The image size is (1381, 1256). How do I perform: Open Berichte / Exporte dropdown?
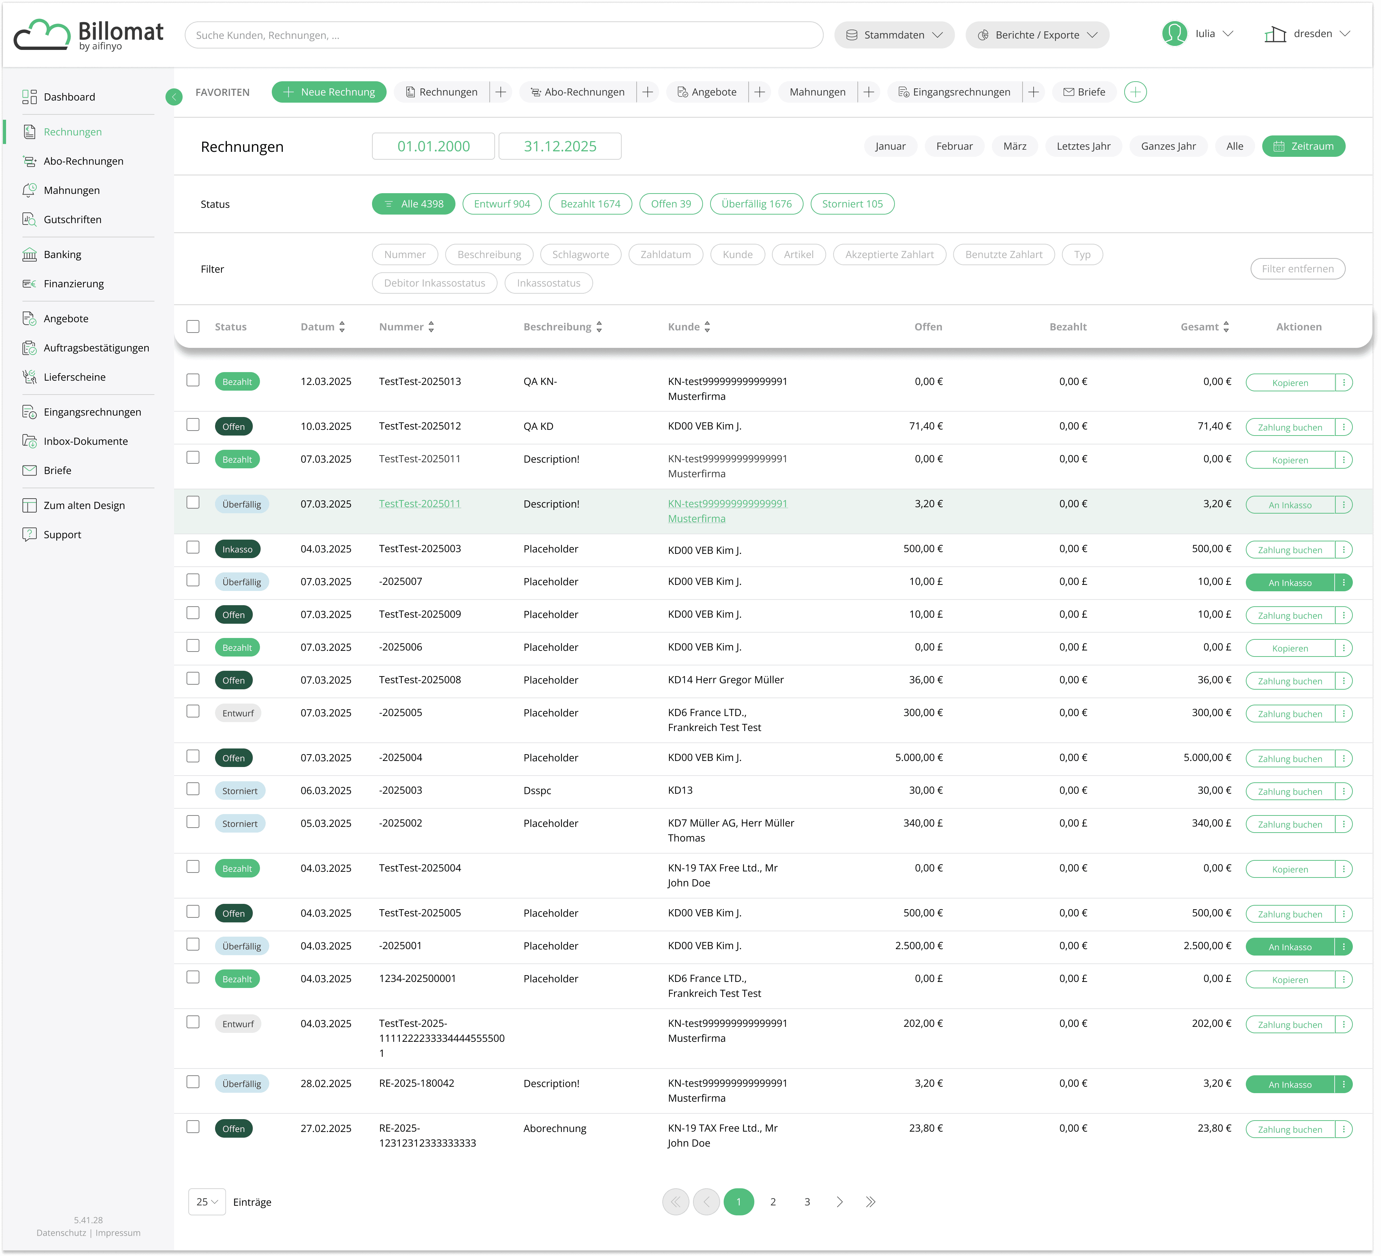pyautogui.click(x=1037, y=35)
